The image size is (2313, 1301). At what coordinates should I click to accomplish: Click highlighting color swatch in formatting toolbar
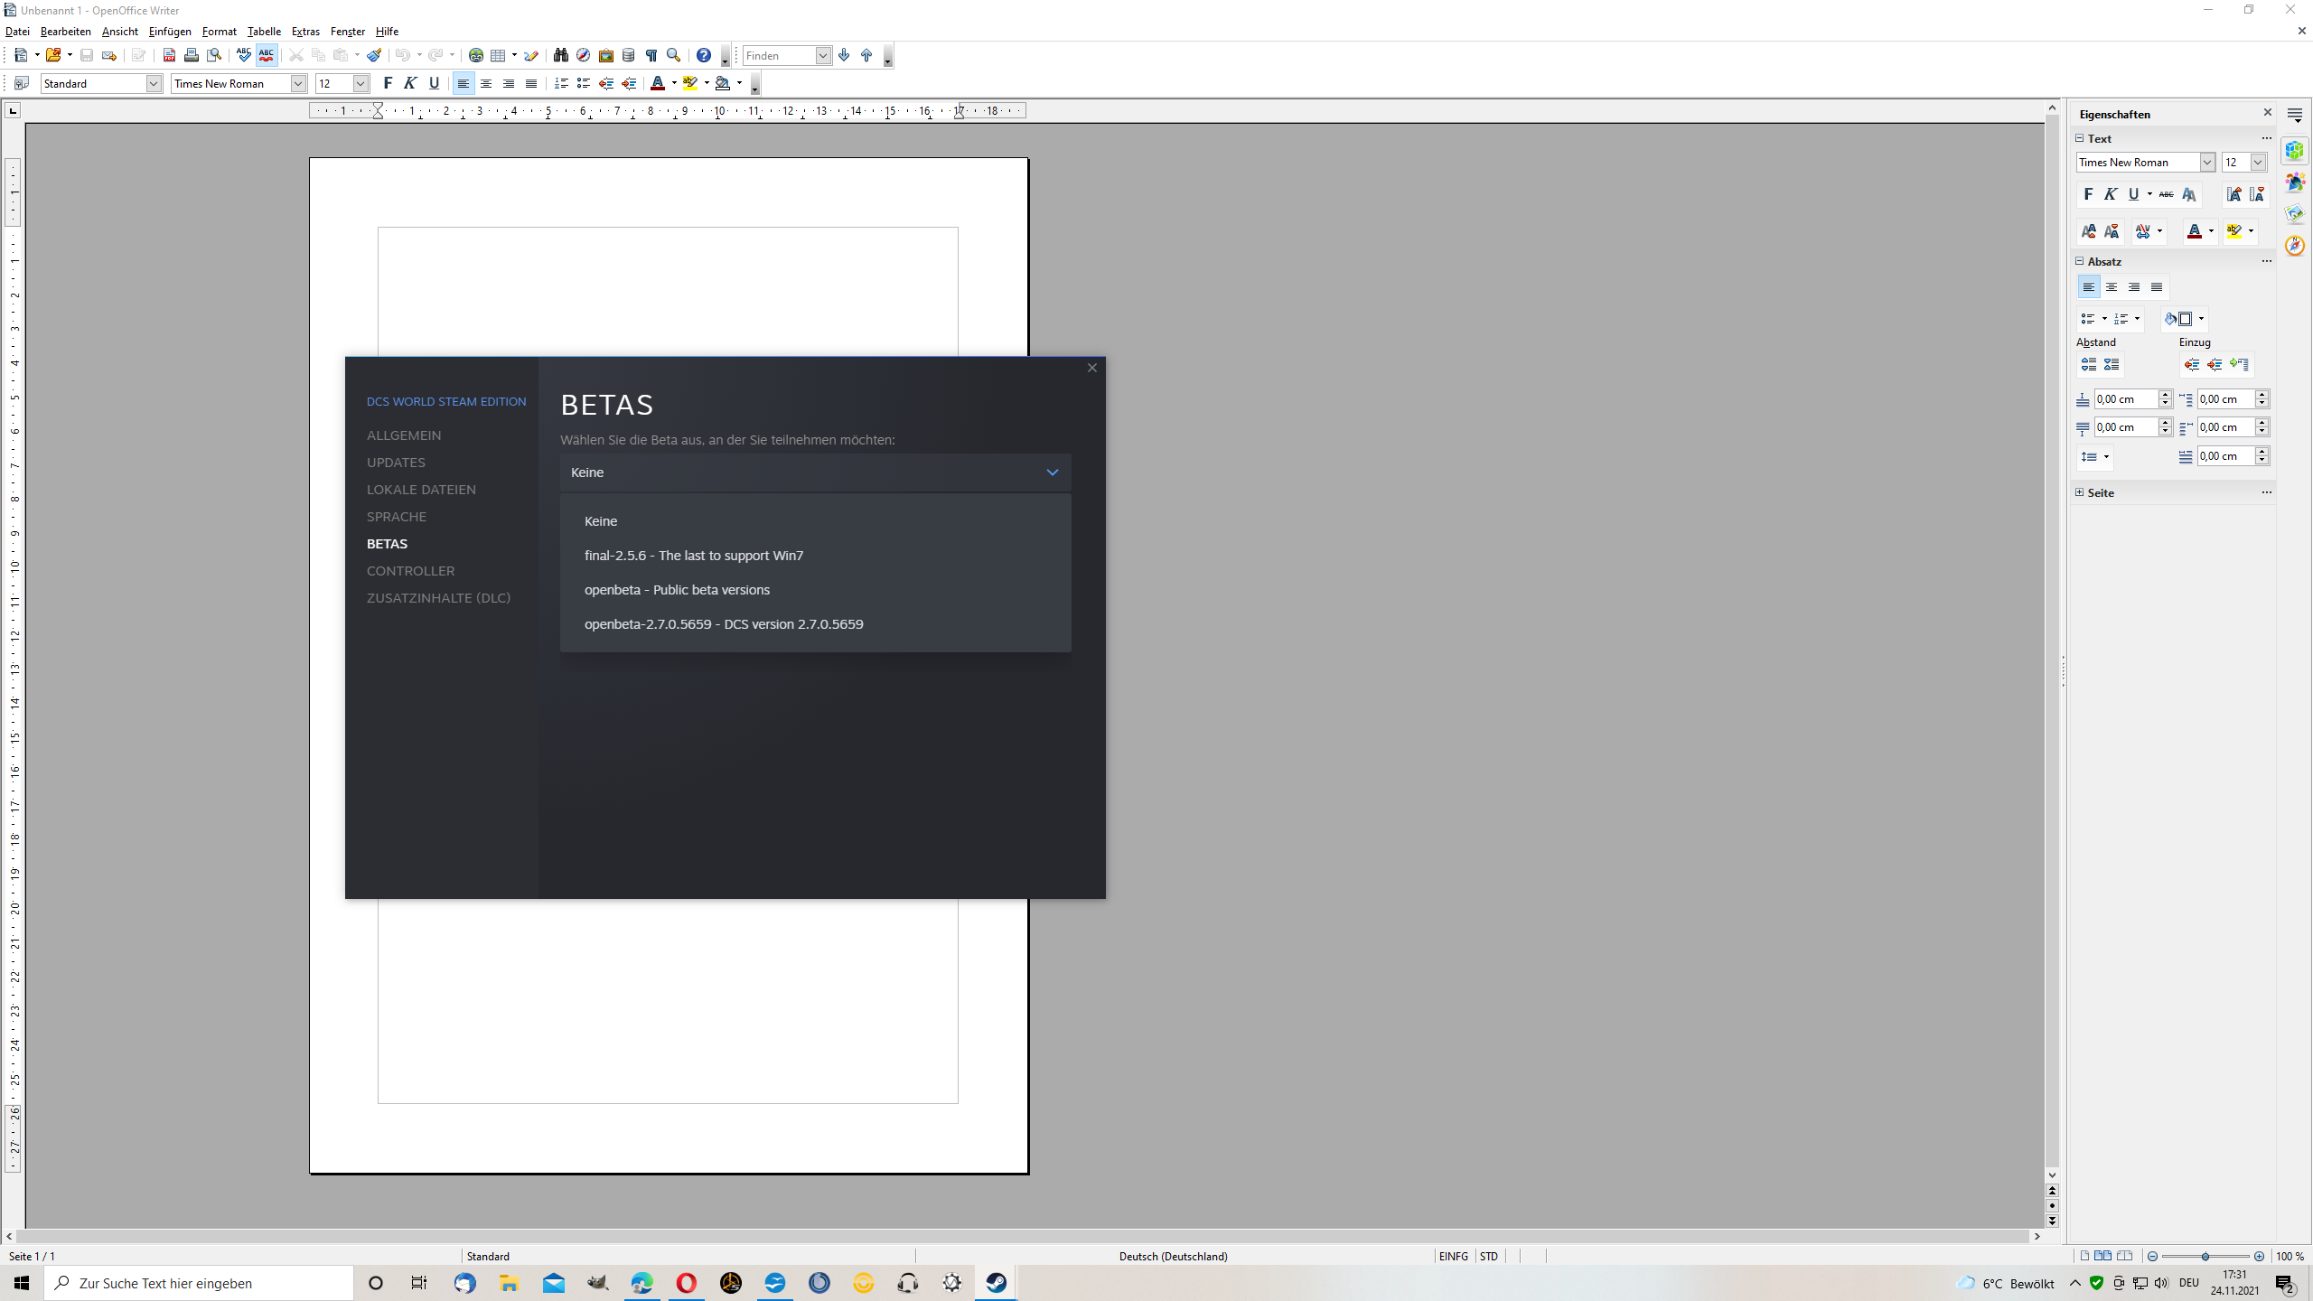[690, 83]
